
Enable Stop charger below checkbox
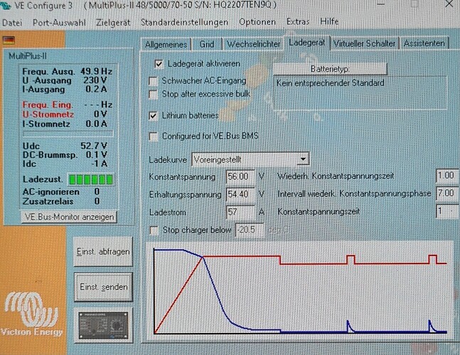[x=154, y=230]
